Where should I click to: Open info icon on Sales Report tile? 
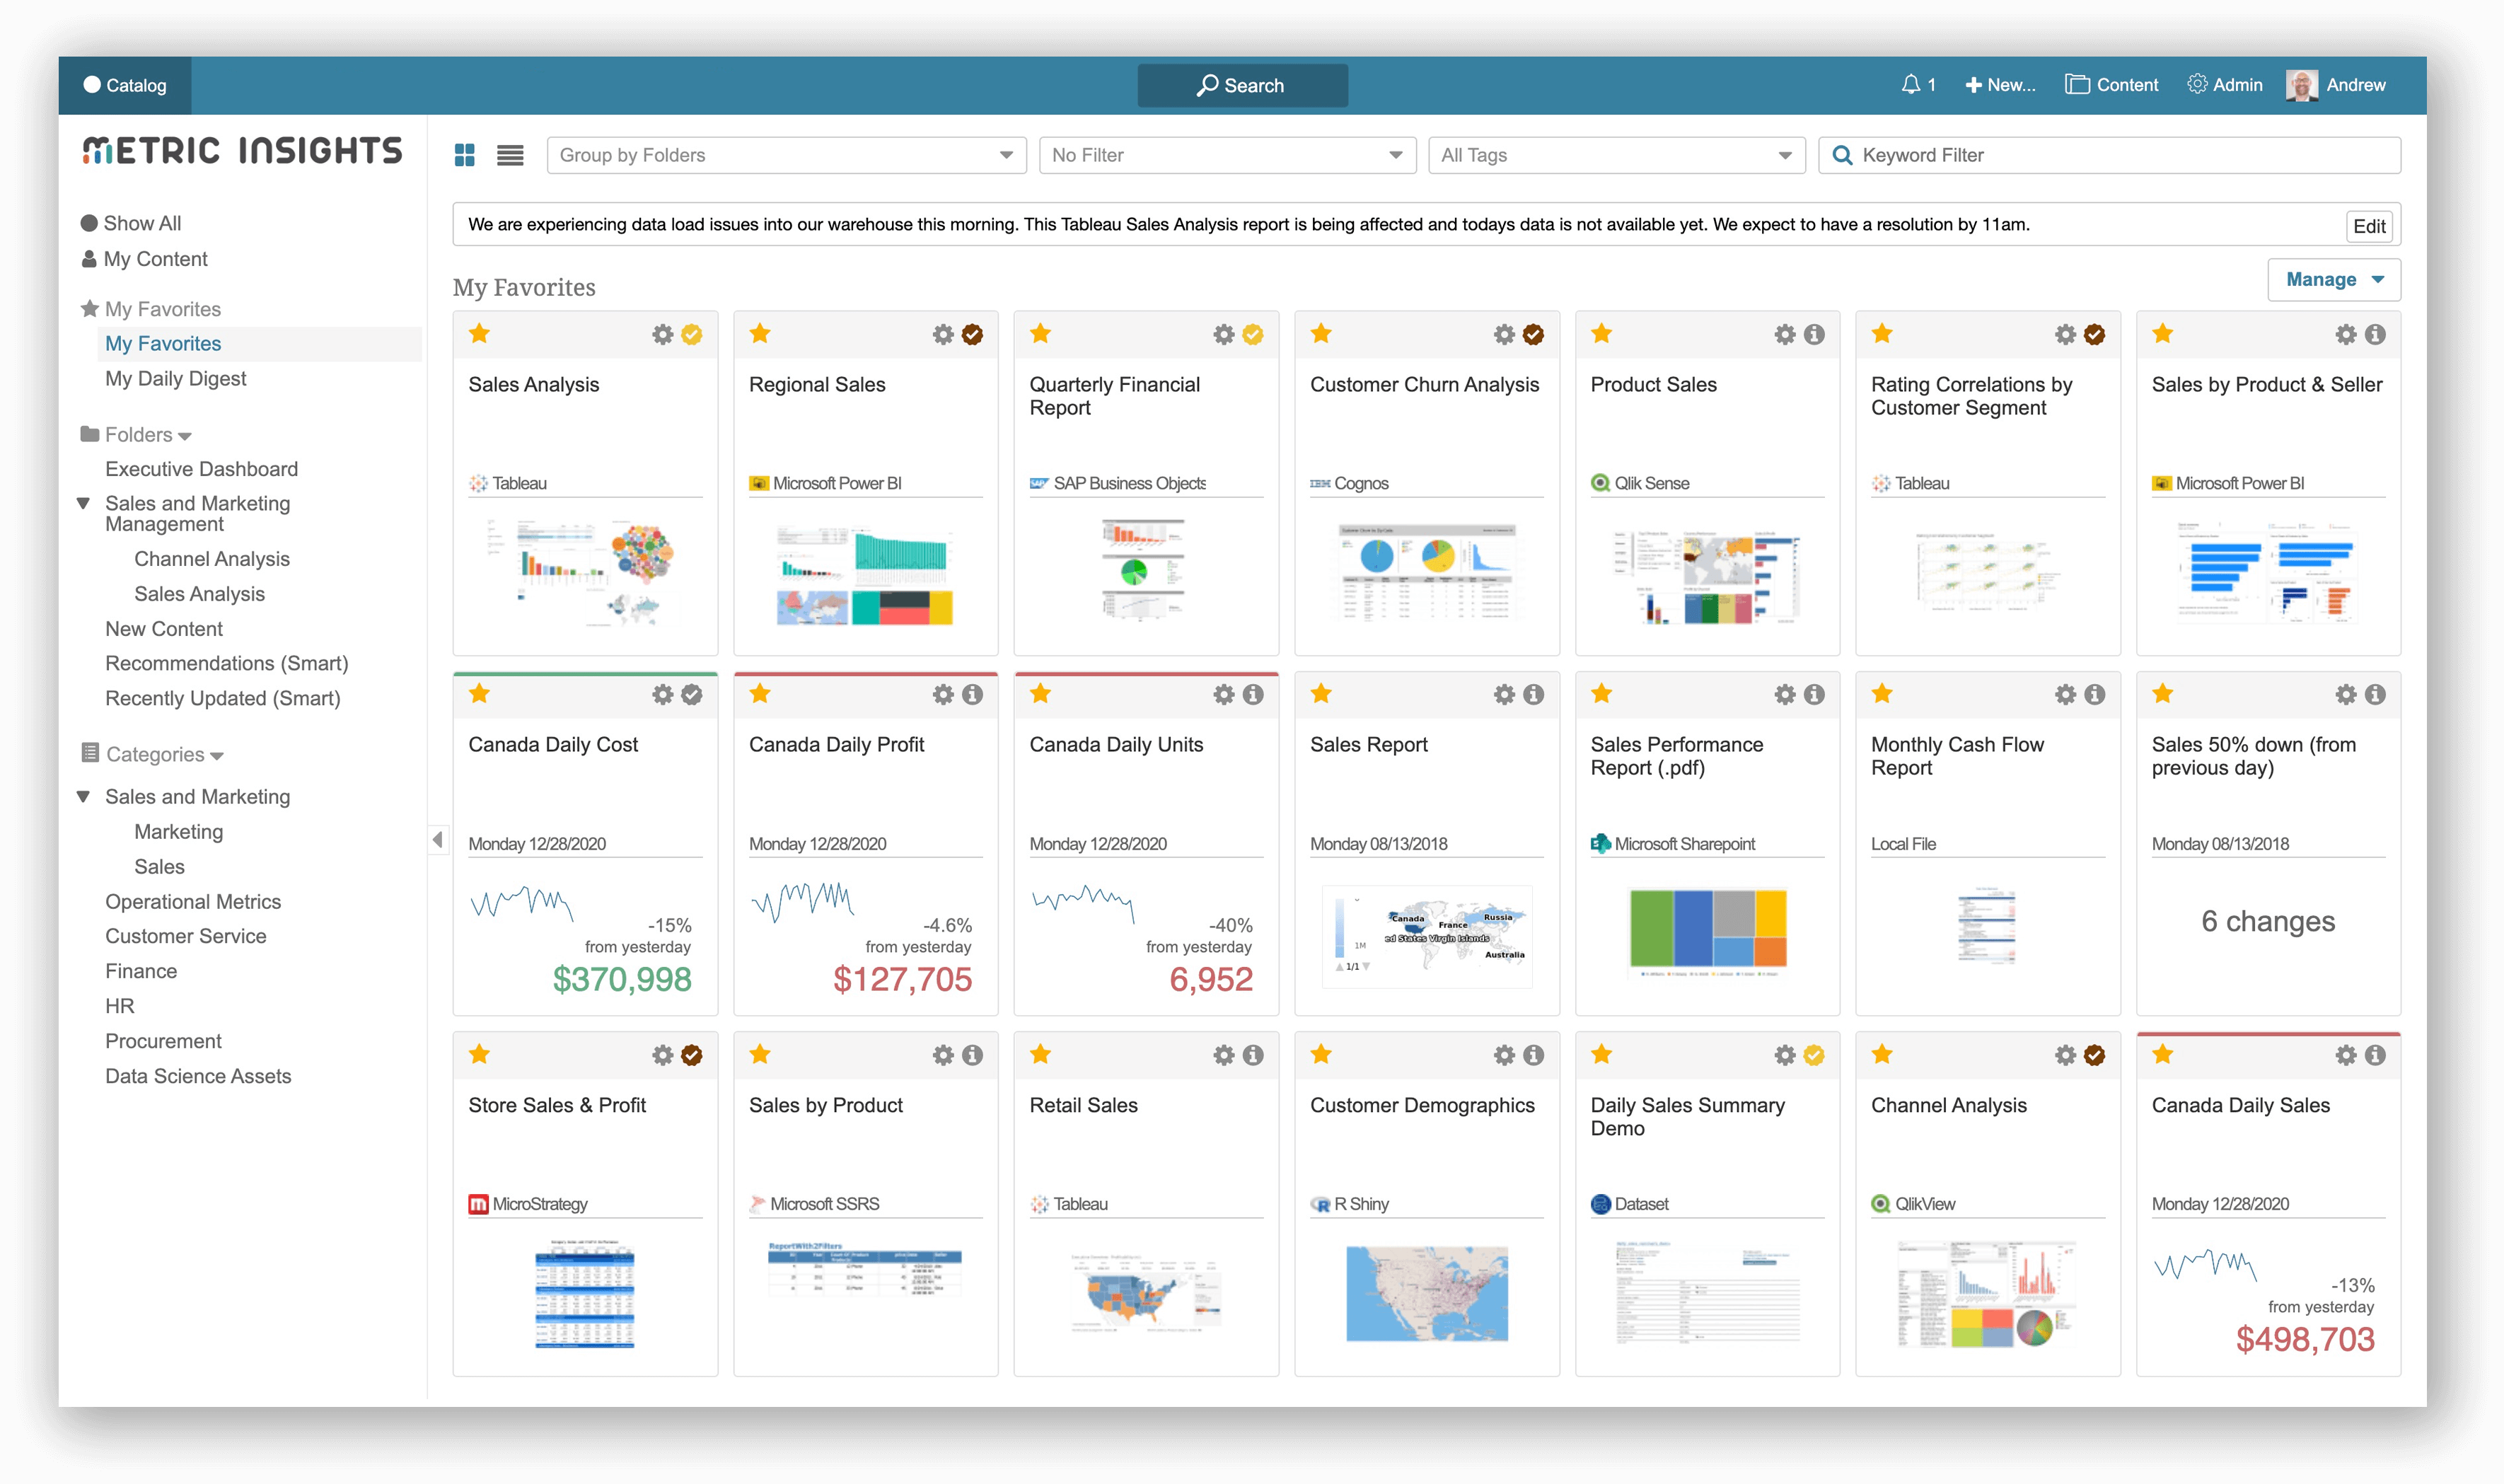point(1533,694)
